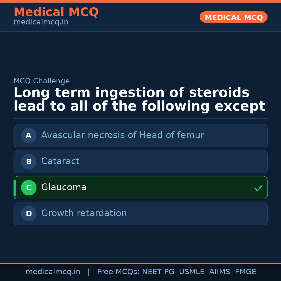Select the 'Glaucoma' answer text
The width and height of the screenshot is (281, 281).
pyautogui.click(x=64, y=187)
